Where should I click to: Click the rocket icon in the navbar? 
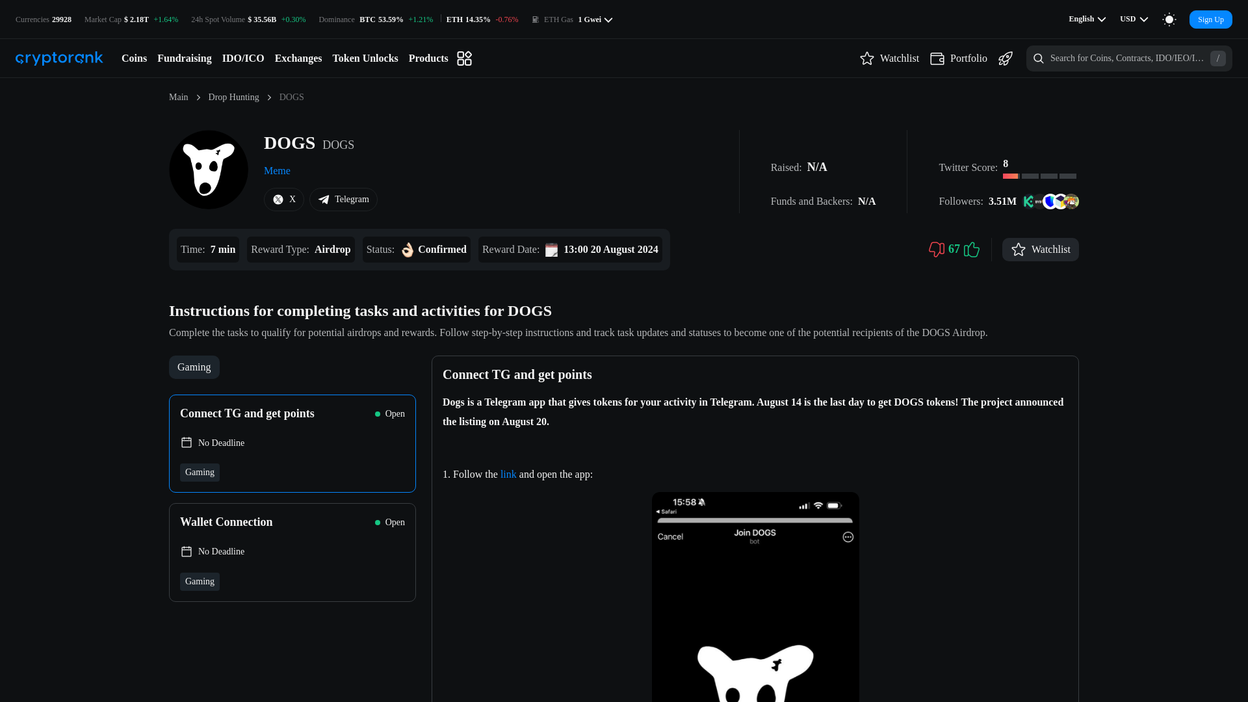[x=1006, y=58]
